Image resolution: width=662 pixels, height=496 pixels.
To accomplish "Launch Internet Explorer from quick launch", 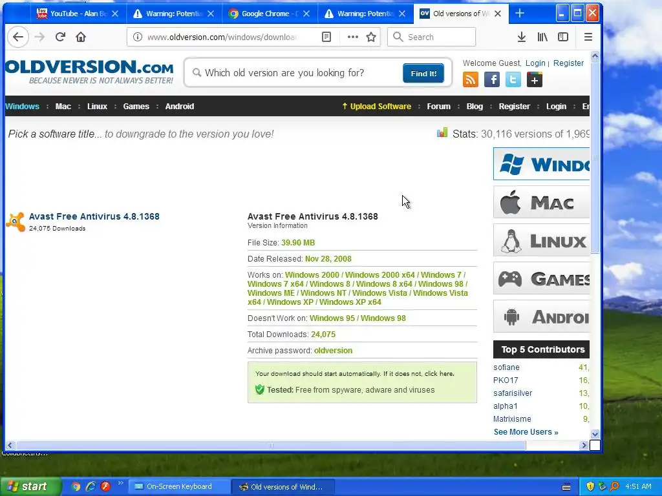I will 91,486.
